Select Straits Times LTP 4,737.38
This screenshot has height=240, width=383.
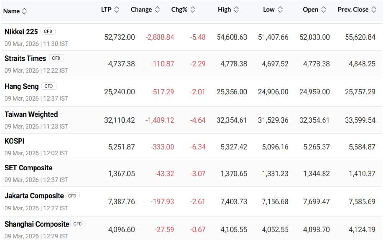[121, 64]
